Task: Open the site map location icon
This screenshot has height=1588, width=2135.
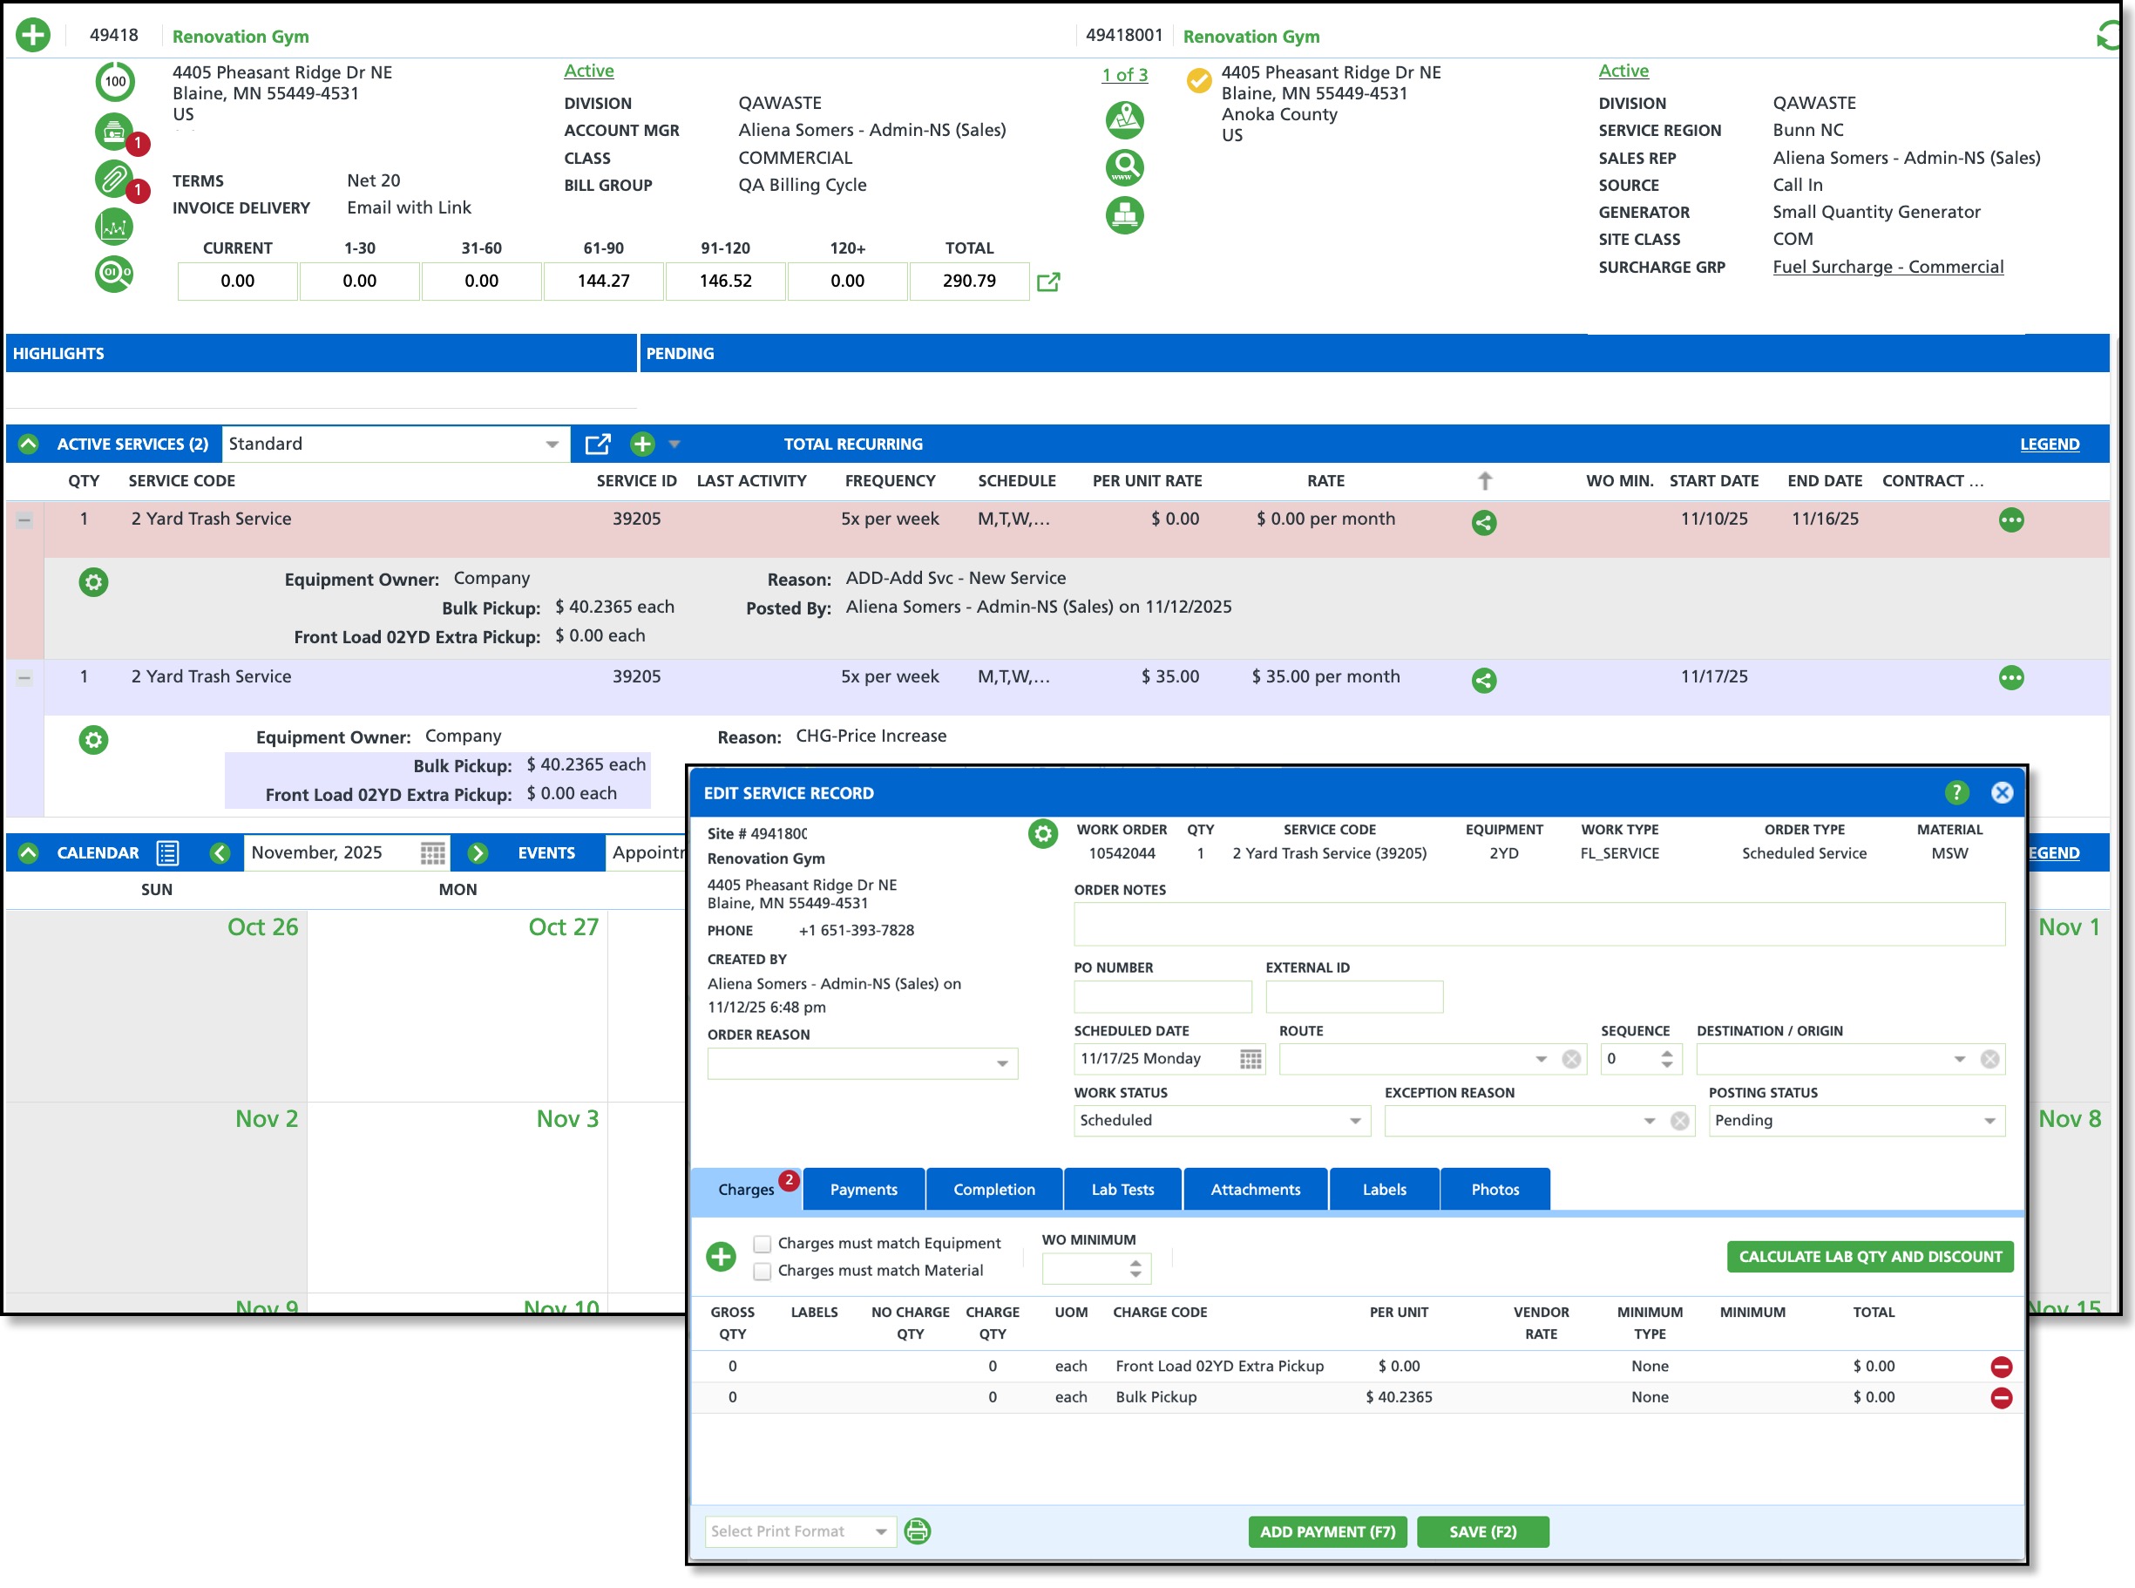Action: tap(1124, 120)
